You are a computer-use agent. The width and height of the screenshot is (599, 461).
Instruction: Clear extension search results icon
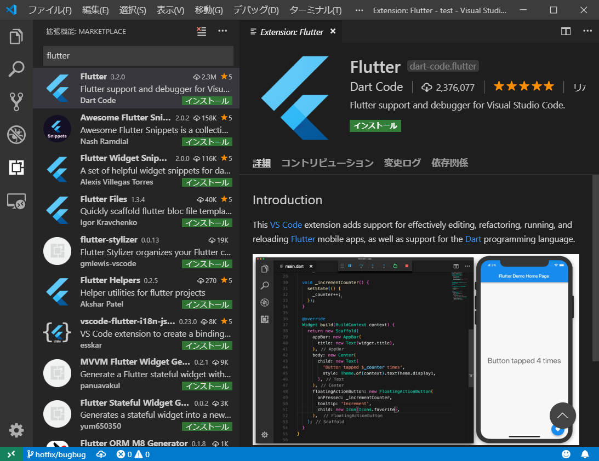[201, 31]
